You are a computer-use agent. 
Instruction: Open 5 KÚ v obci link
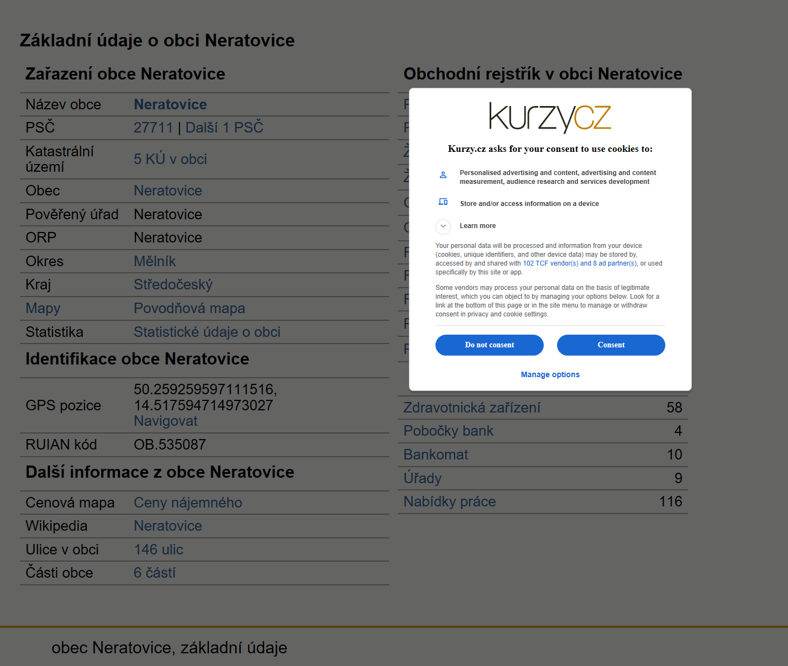pyautogui.click(x=170, y=159)
